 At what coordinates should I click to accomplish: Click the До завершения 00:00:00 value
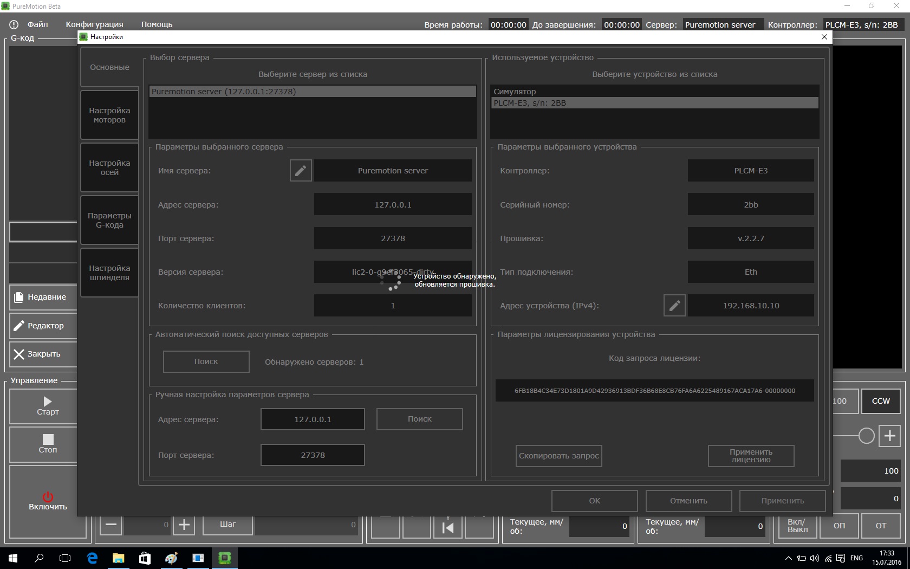pyautogui.click(x=622, y=25)
